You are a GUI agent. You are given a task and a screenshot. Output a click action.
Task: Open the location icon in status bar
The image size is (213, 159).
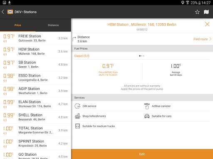click(x=183, y=2)
